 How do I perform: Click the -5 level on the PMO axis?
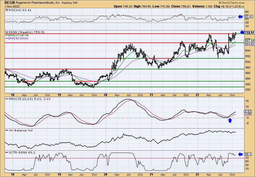click(247, 123)
